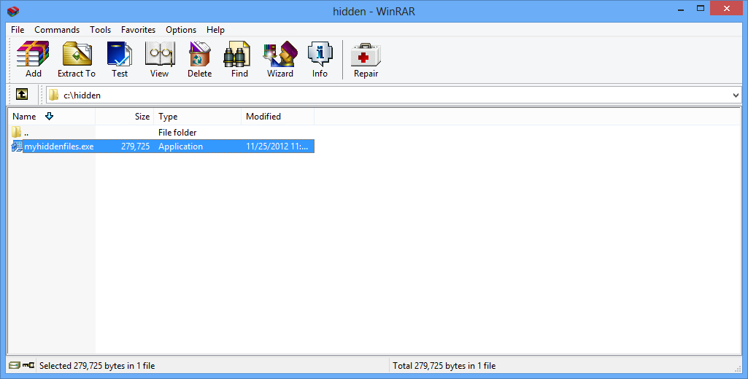Open the Favorites menu
The width and height of the screenshot is (748, 379).
coord(138,30)
